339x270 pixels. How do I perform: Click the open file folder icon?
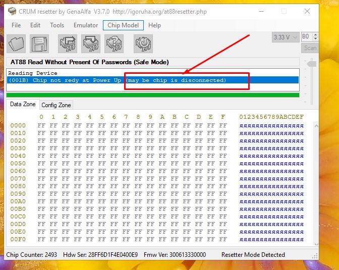[17, 44]
